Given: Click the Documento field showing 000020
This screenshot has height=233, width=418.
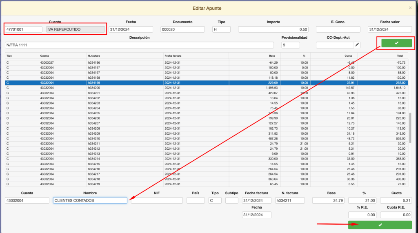Looking at the screenshot, I should 182,29.
